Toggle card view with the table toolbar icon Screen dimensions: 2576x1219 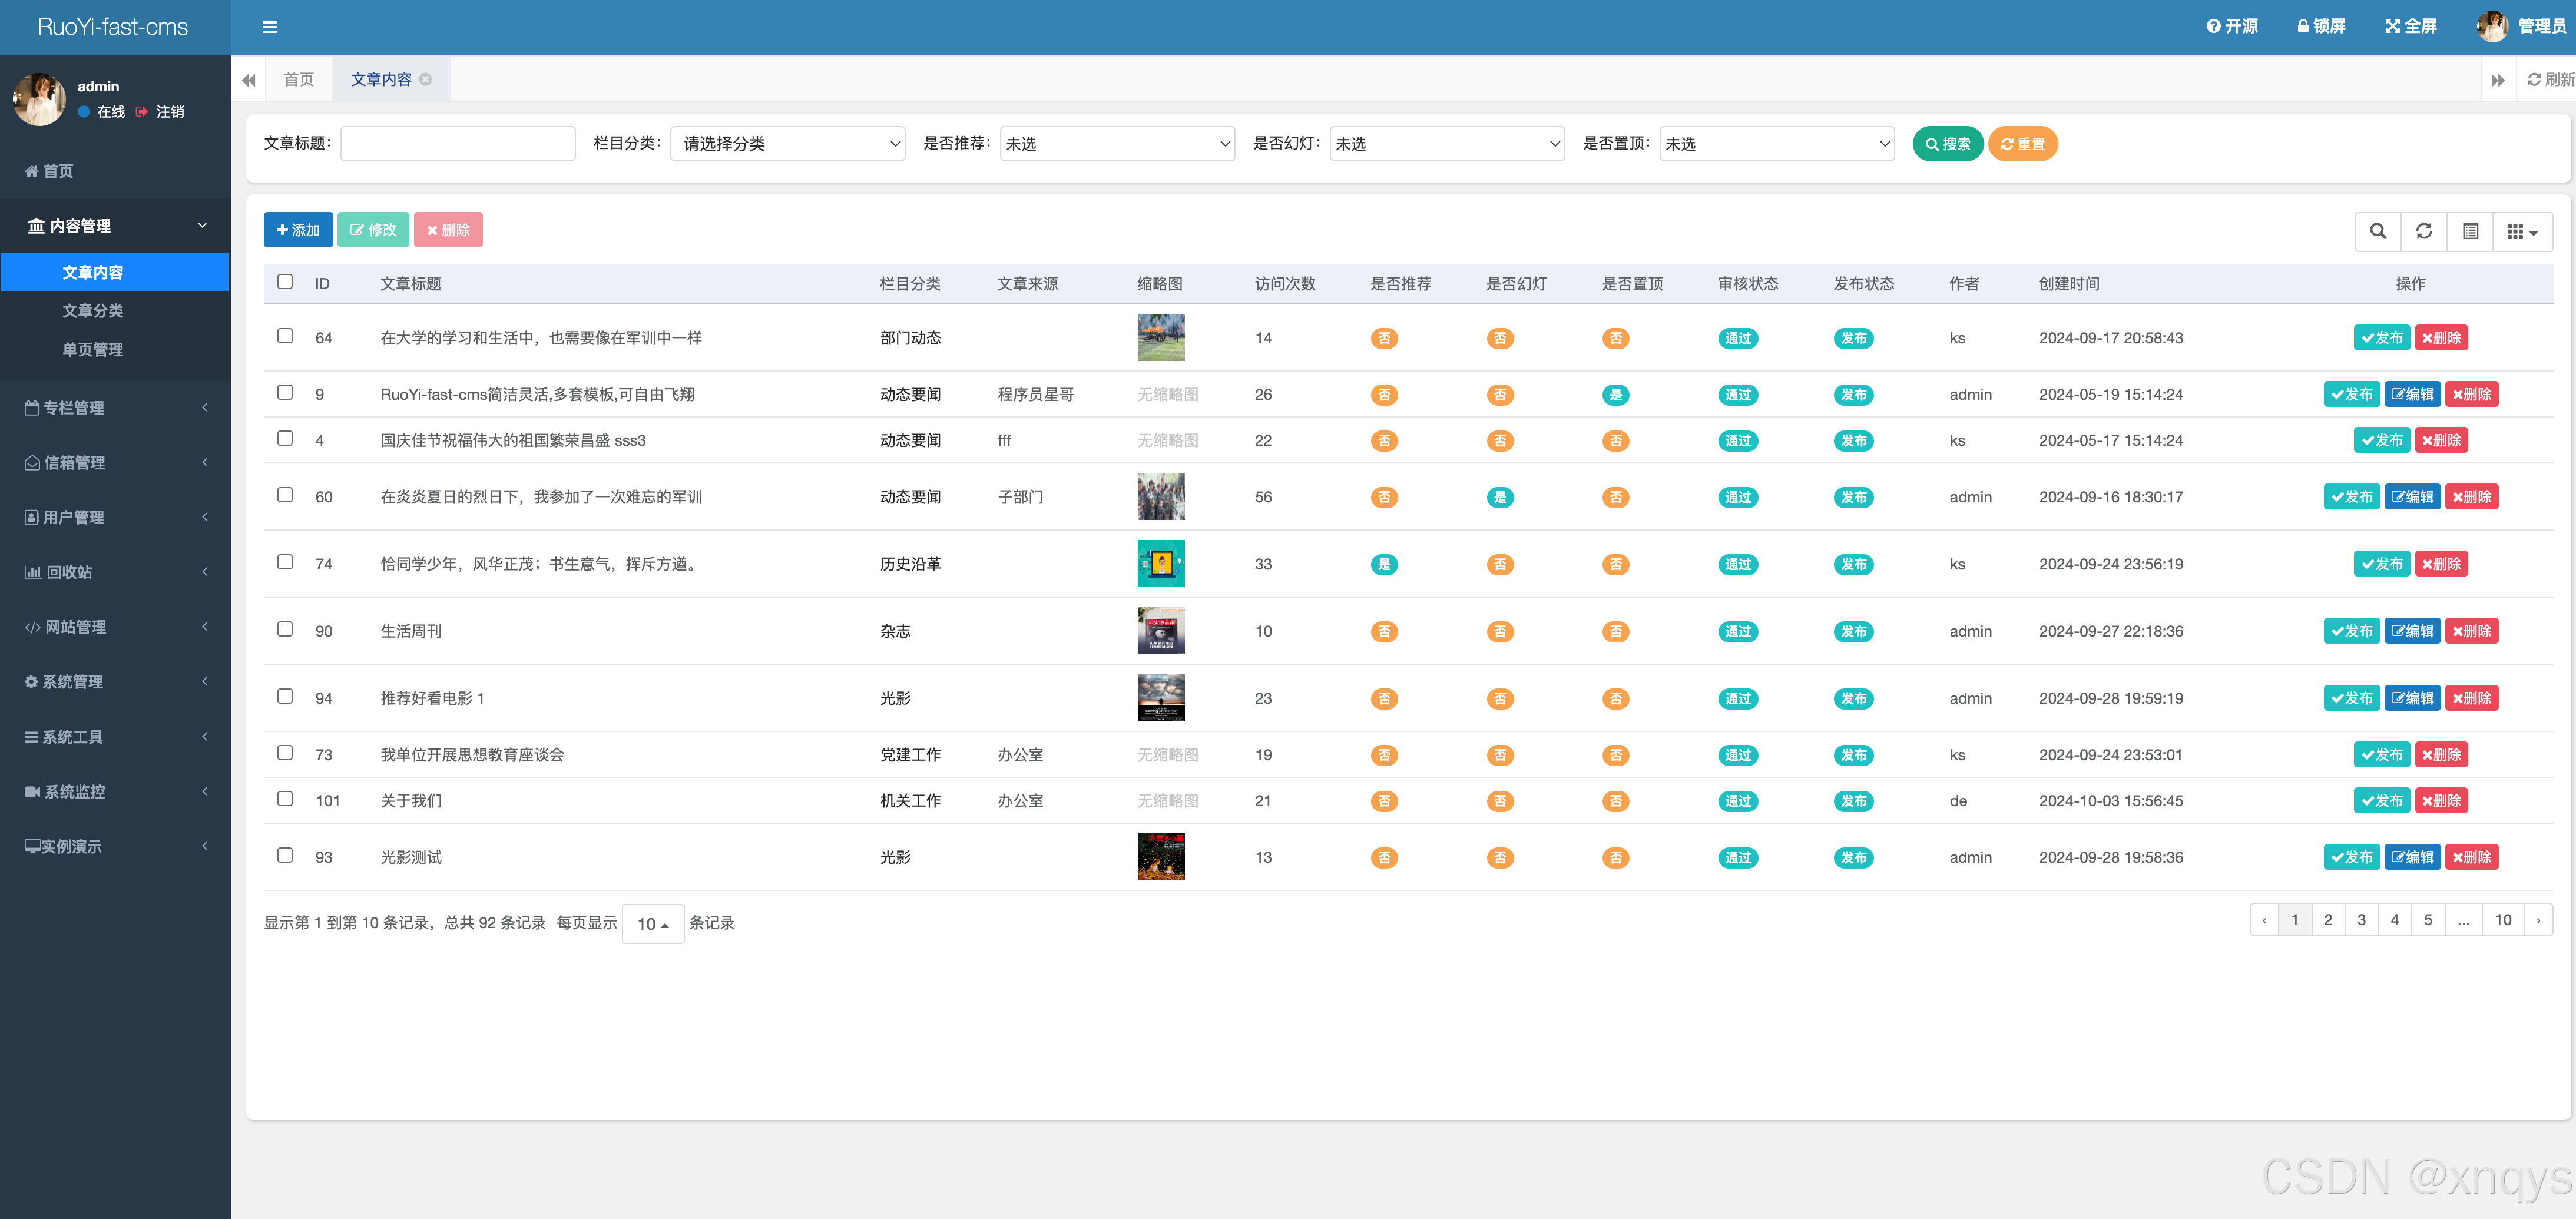2470,231
